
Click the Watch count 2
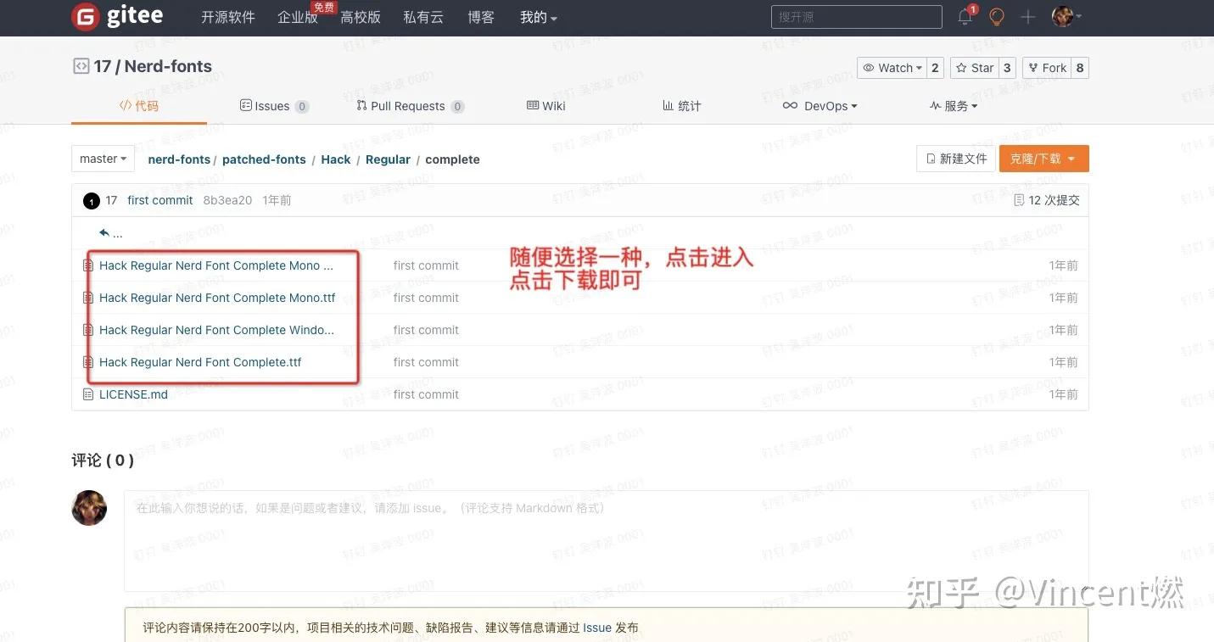click(935, 68)
